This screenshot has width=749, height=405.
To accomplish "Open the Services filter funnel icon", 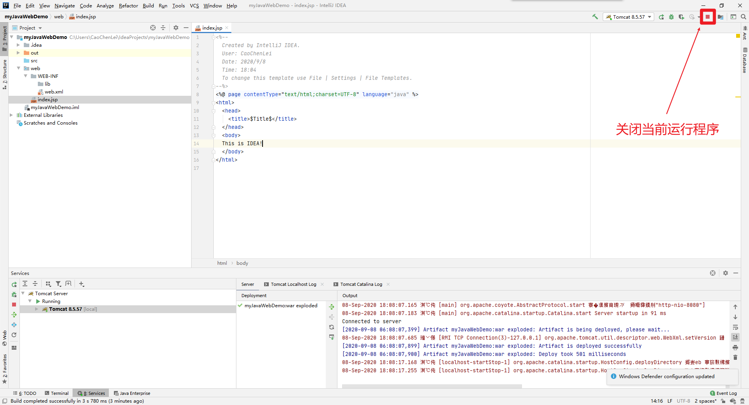I will click(x=58, y=284).
